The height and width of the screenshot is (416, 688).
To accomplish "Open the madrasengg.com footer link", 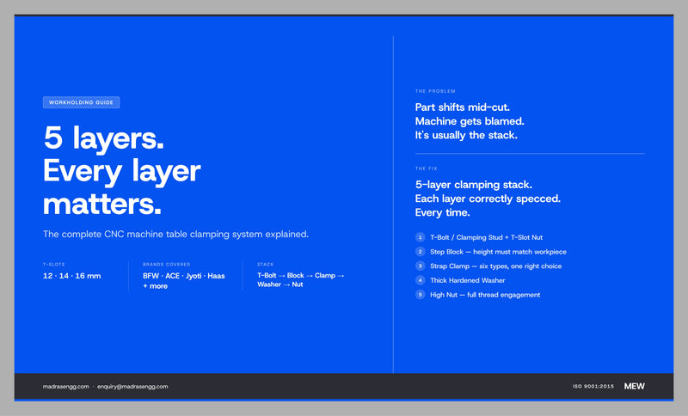I will click(x=66, y=387).
